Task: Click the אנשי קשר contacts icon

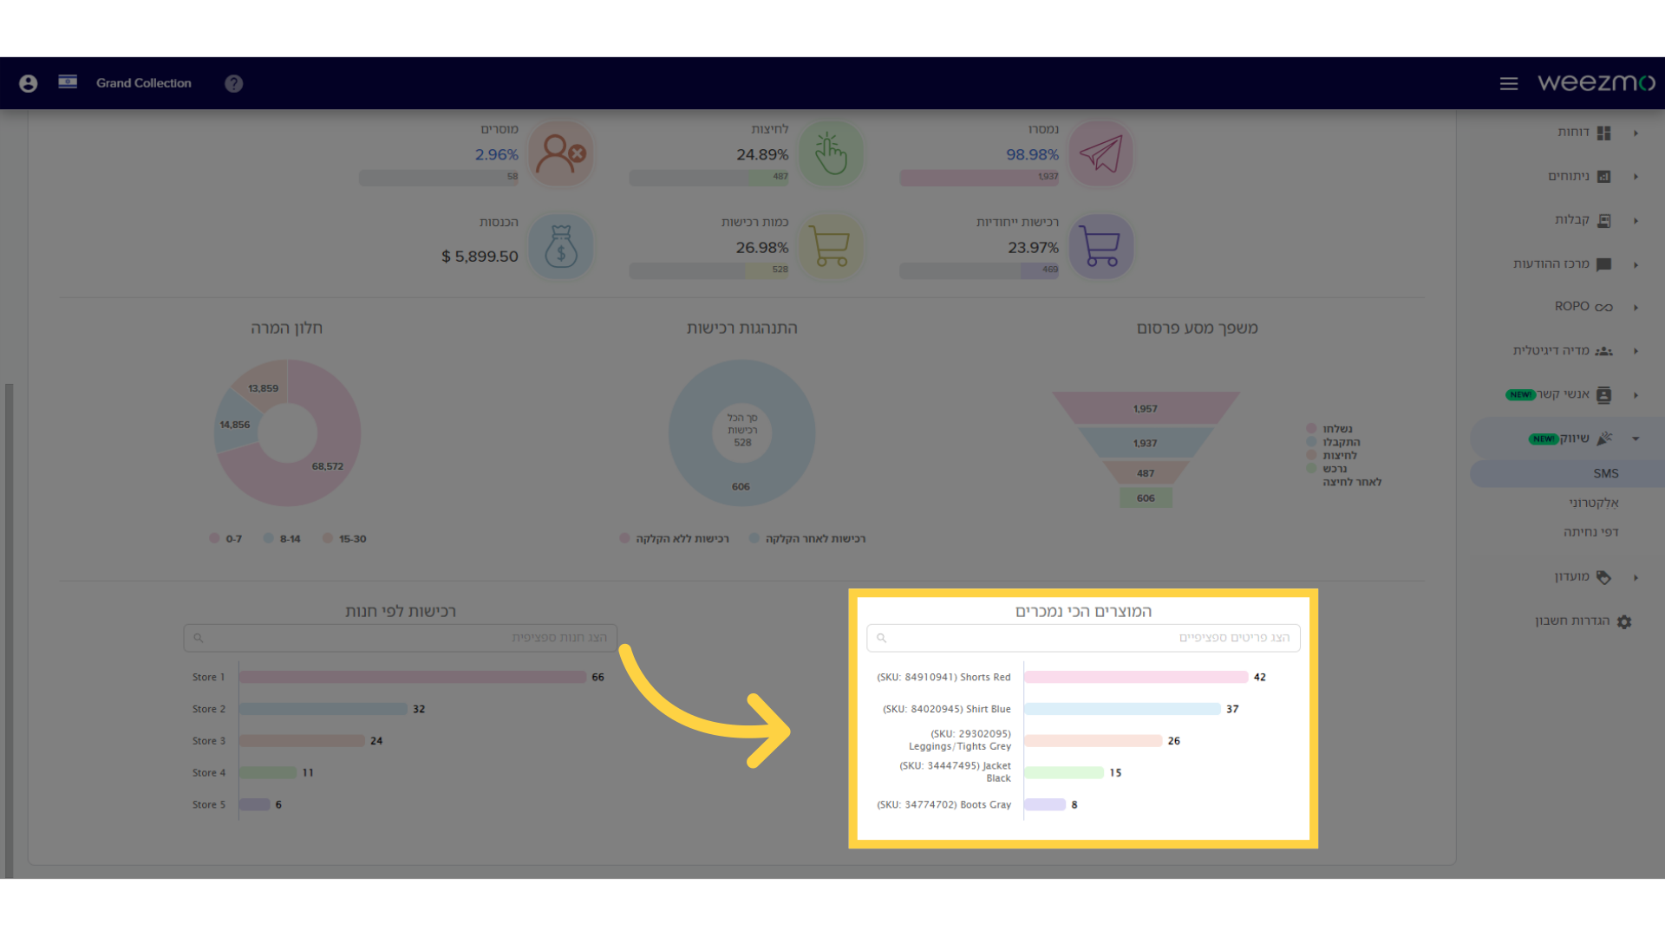Action: pos(1604,395)
